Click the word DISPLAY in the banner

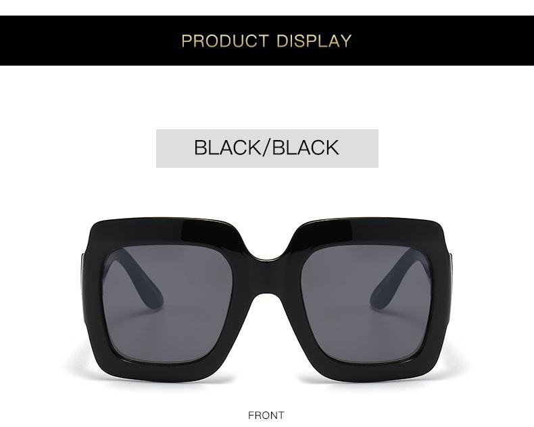tap(314, 41)
